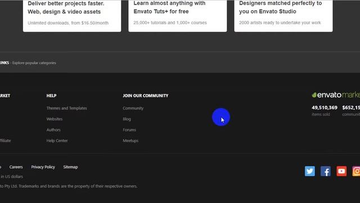
Task: Open the Twitter social icon
Action: [x=310, y=171]
